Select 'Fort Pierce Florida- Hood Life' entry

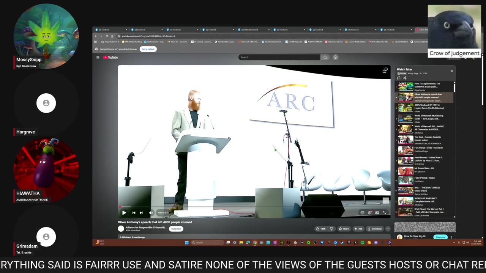pos(424,150)
